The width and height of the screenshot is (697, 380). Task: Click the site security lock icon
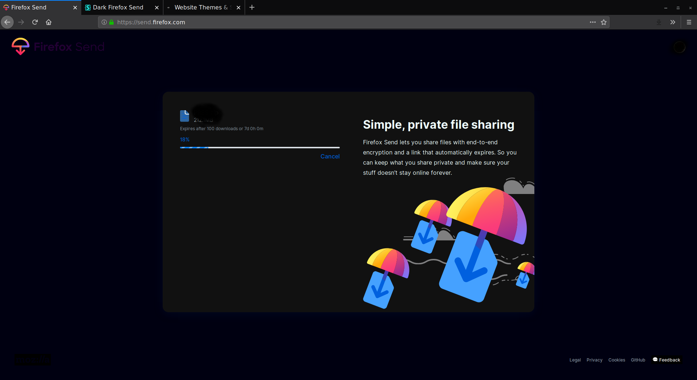(111, 22)
